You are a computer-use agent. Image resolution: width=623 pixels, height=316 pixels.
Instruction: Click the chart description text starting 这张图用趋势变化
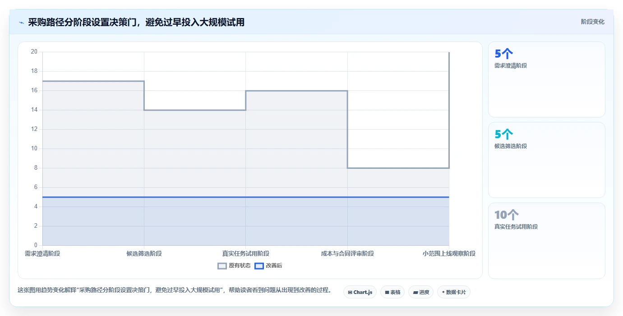point(174,290)
